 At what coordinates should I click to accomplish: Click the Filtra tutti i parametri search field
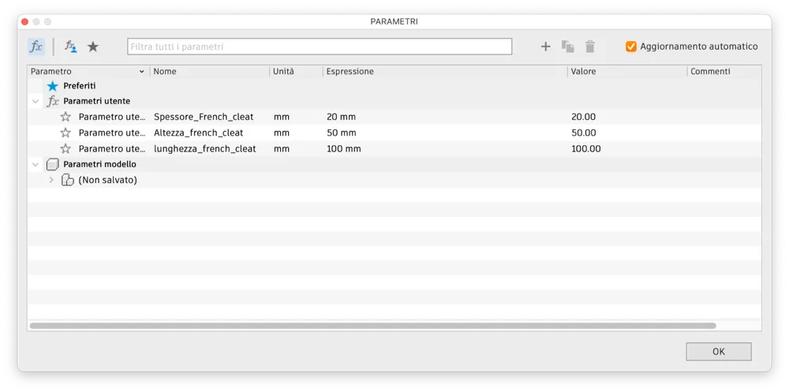coord(320,47)
